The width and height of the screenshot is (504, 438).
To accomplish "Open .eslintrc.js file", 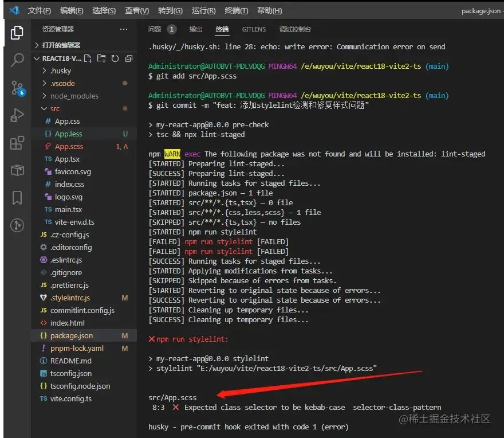I will click(x=84, y=260).
